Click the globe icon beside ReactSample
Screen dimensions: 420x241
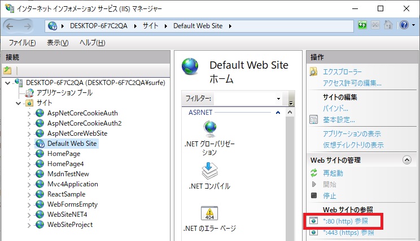(x=40, y=194)
